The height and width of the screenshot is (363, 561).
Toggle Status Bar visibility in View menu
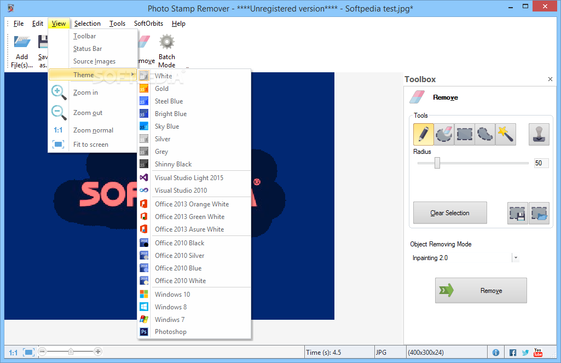(x=93, y=49)
